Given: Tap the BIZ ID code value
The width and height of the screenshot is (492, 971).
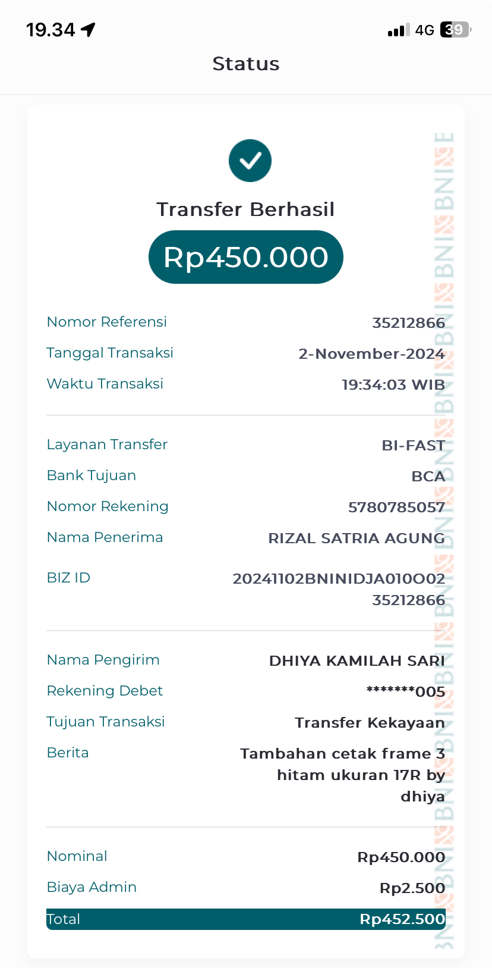Looking at the screenshot, I should click(339, 589).
